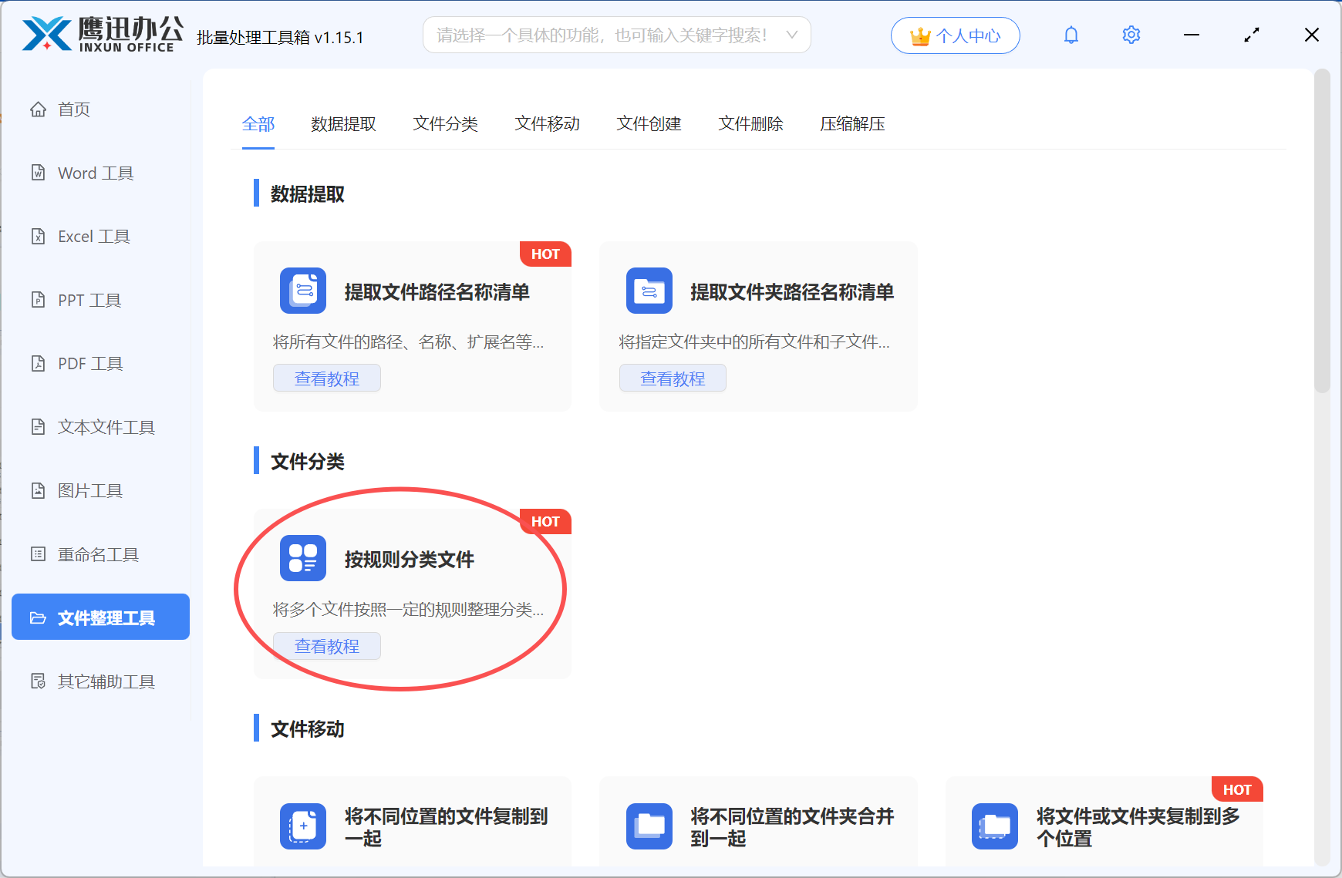Click the 提取文件路径名称清单 card icon
1342x878 pixels.
pyautogui.click(x=303, y=291)
